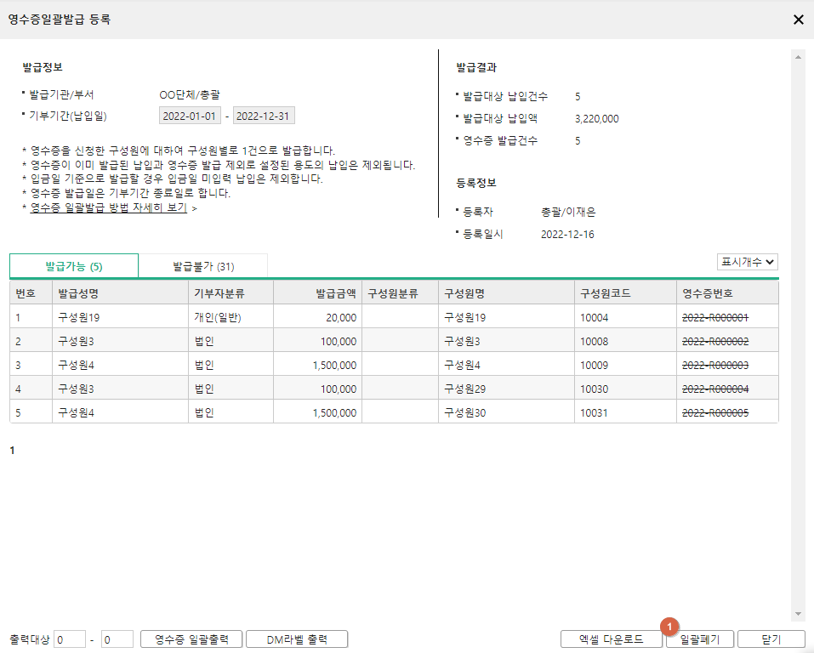The height and width of the screenshot is (653, 814).
Task: Click the DM라벨 출력 button
Action: [x=296, y=639]
